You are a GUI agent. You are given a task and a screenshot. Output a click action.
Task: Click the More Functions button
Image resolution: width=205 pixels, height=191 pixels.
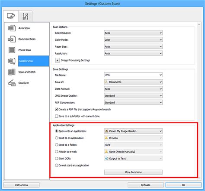click(x=133, y=172)
